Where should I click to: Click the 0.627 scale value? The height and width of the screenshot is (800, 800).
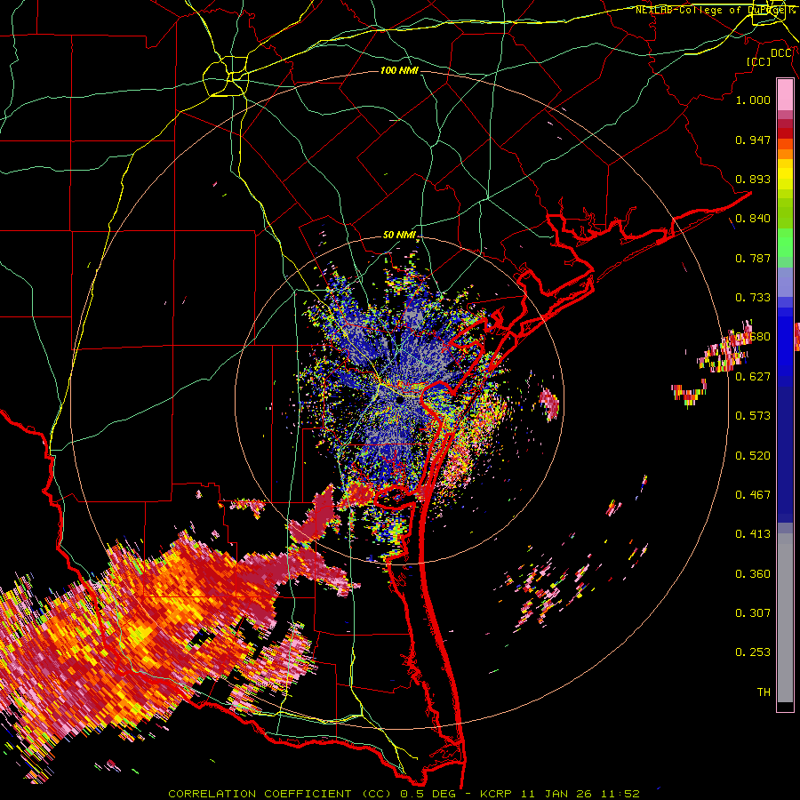coord(753,377)
